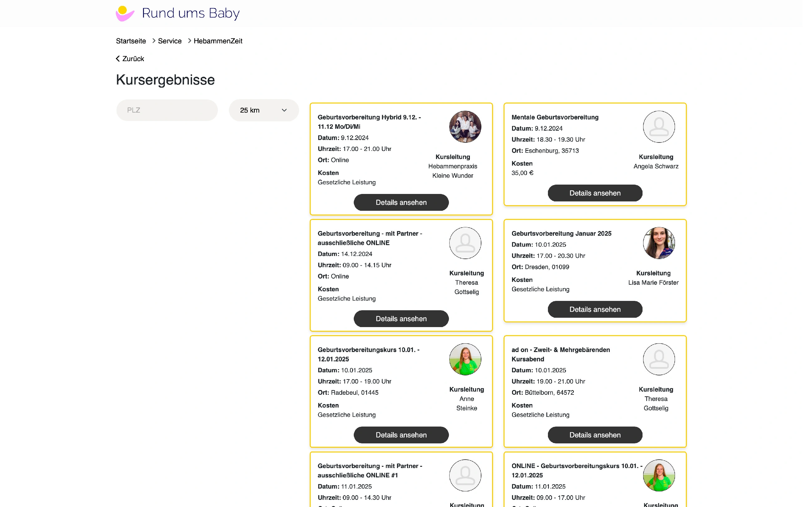Open the 25 km radius dropdown
The image size is (803, 507).
[x=264, y=110]
